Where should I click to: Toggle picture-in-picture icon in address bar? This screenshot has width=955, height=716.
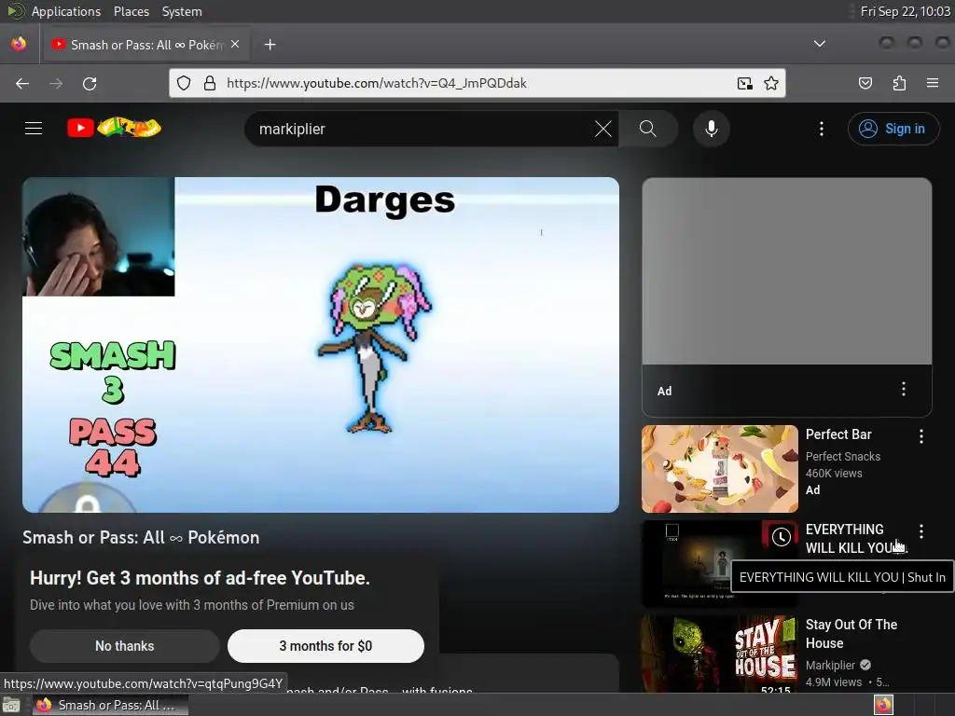point(744,83)
